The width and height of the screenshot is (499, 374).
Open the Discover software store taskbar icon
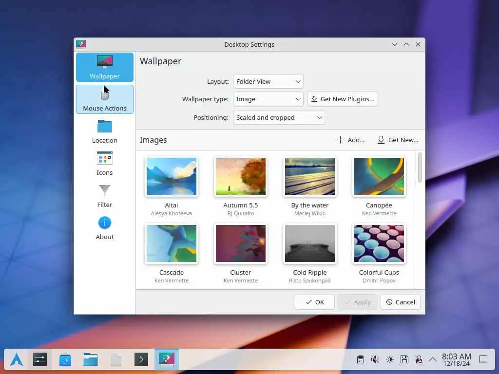pos(65,360)
